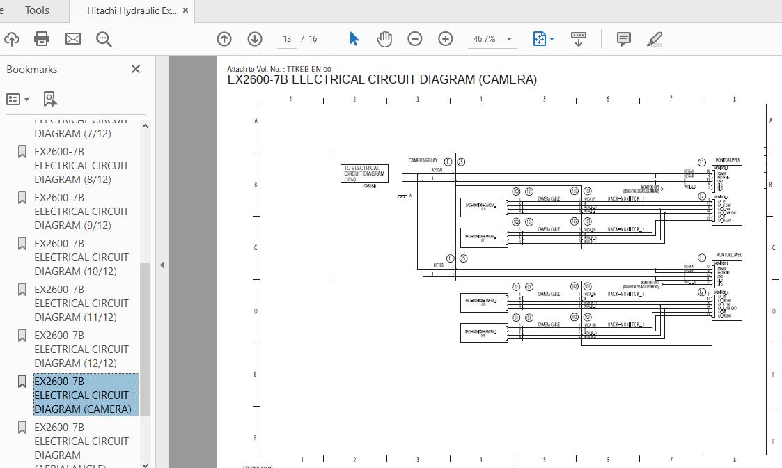Add a sticky note comment
Screen dimensions: 782x468
[x=623, y=39]
